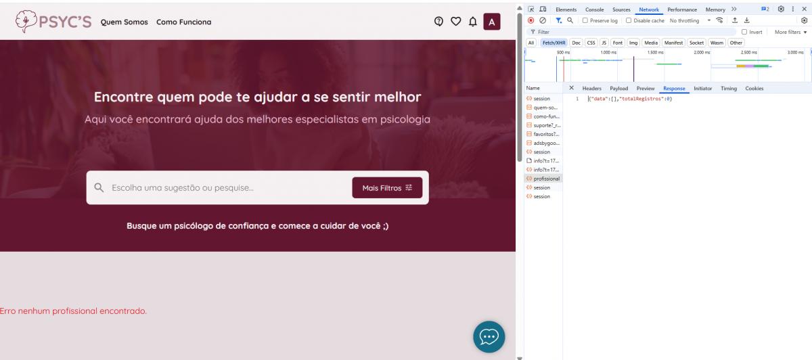This screenshot has height=360, width=812.
Task: Open the Quem Somos link
Action: point(124,22)
